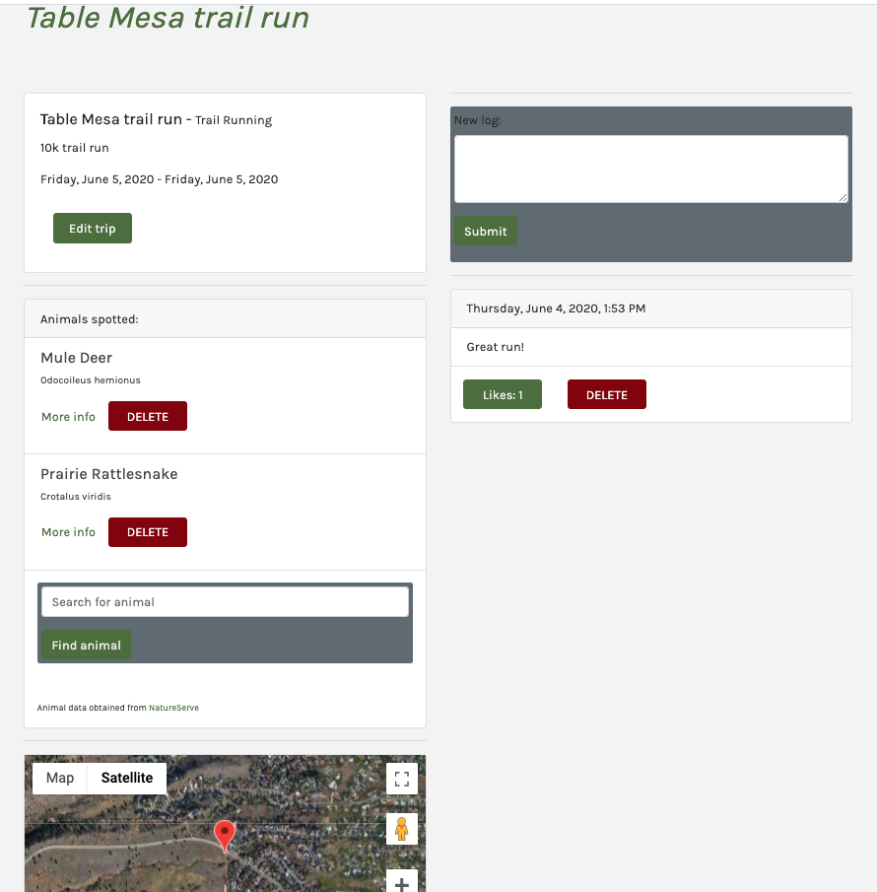Image resolution: width=877 pixels, height=892 pixels.
Task: Click the Likes counter on the log
Action: tap(502, 393)
